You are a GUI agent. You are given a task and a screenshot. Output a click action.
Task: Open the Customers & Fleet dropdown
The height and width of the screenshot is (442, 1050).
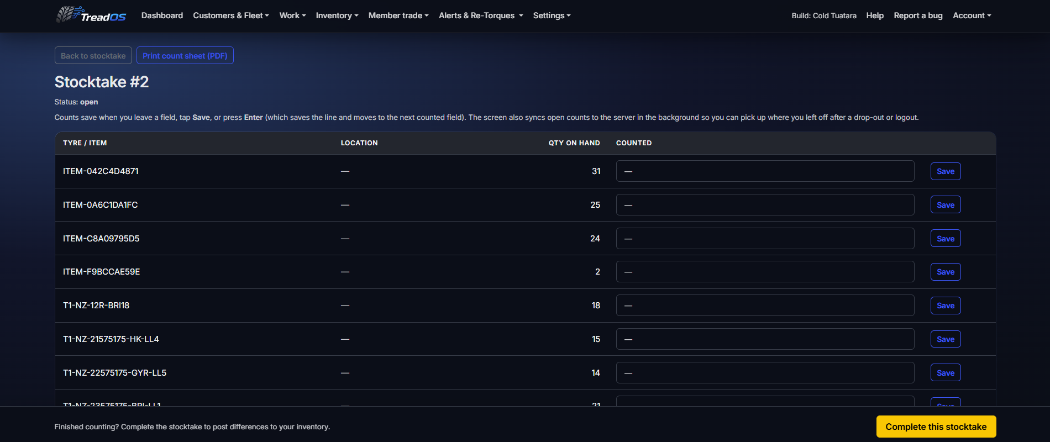click(x=231, y=15)
